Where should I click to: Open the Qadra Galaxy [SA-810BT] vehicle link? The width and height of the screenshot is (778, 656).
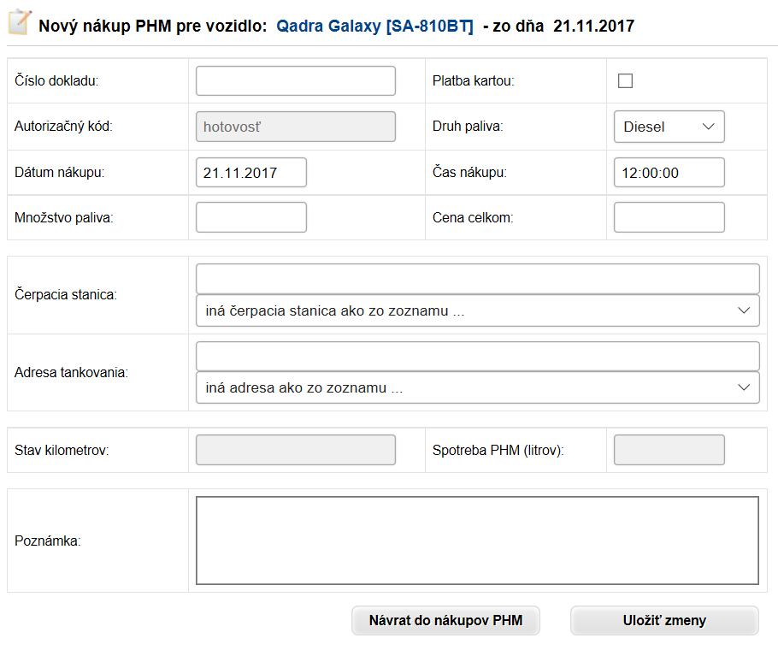pyautogui.click(x=374, y=26)
